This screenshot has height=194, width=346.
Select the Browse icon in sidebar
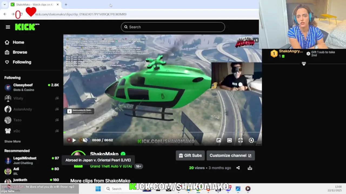[x=7, y=52]
